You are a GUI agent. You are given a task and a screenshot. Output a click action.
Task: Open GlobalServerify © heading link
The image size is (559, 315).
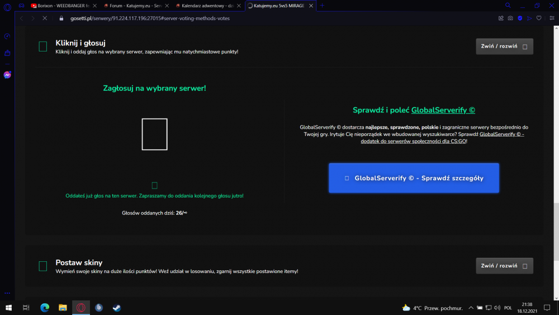click(x=443, y=110)
